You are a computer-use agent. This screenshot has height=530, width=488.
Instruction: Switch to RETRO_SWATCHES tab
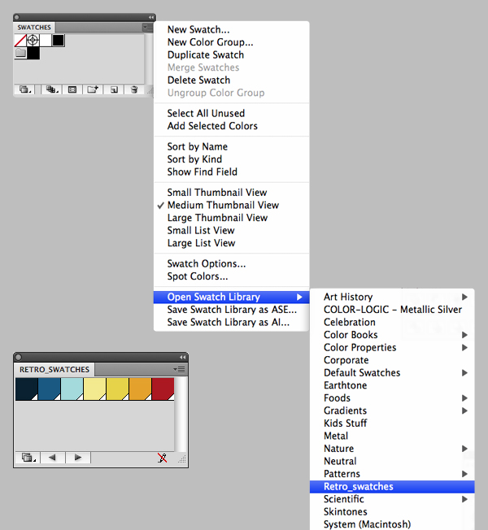click(54, 369)
